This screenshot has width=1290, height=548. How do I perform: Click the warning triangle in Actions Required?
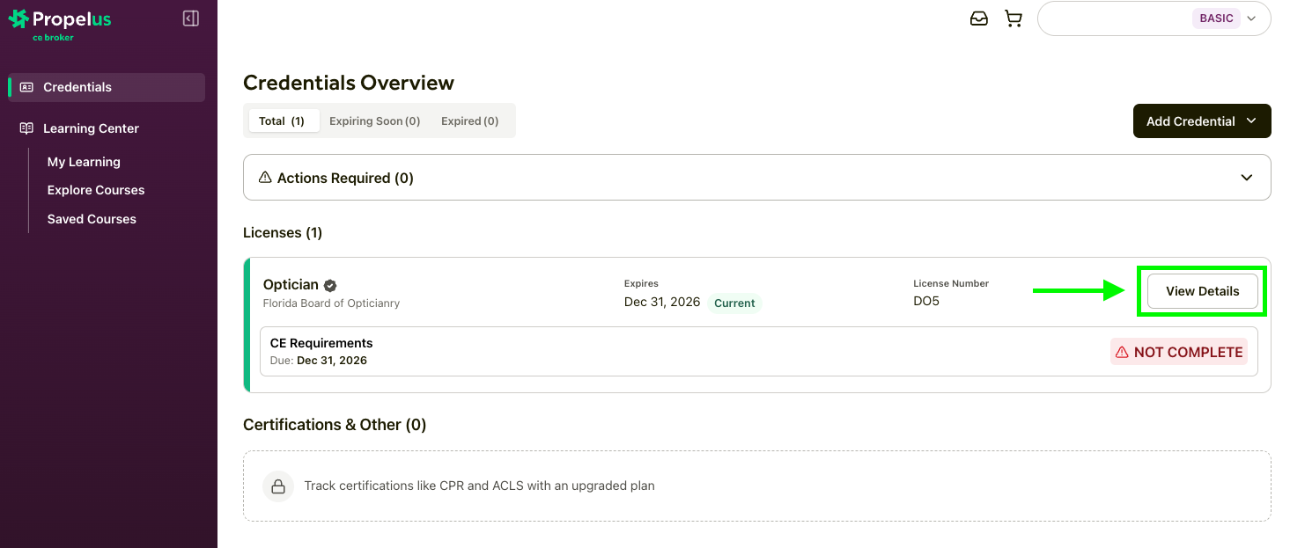[265, 178]
